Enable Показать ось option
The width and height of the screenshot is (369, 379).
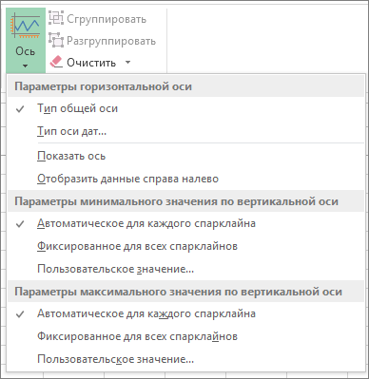point(185,156)
